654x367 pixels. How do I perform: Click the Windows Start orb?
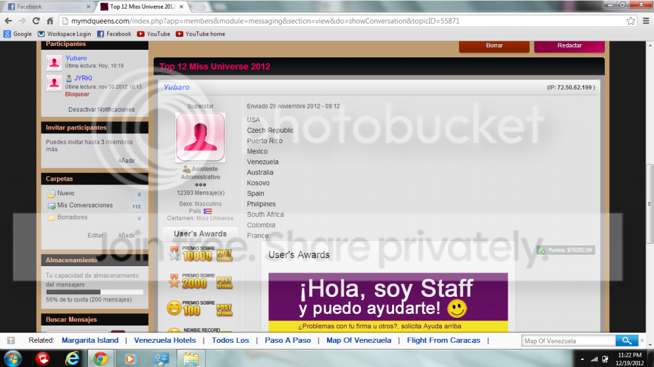[13, 359]
